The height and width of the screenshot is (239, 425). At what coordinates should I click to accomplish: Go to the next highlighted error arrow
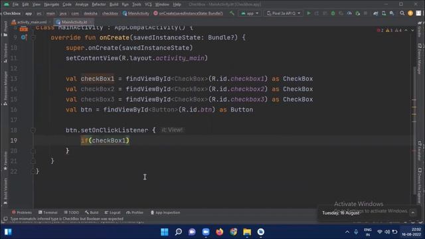point(412,31)
